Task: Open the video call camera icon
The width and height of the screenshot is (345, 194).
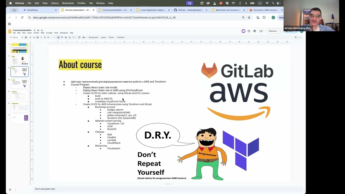Action: click(261, 31)
